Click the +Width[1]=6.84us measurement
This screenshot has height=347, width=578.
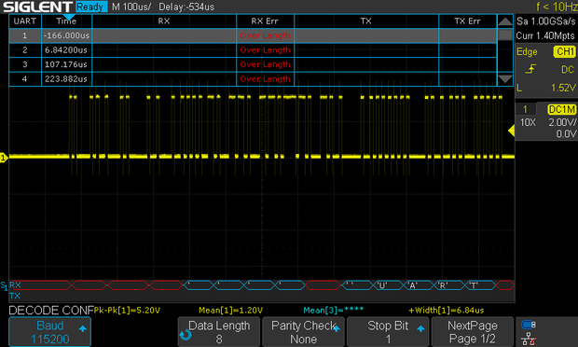(x=447, y=311)
